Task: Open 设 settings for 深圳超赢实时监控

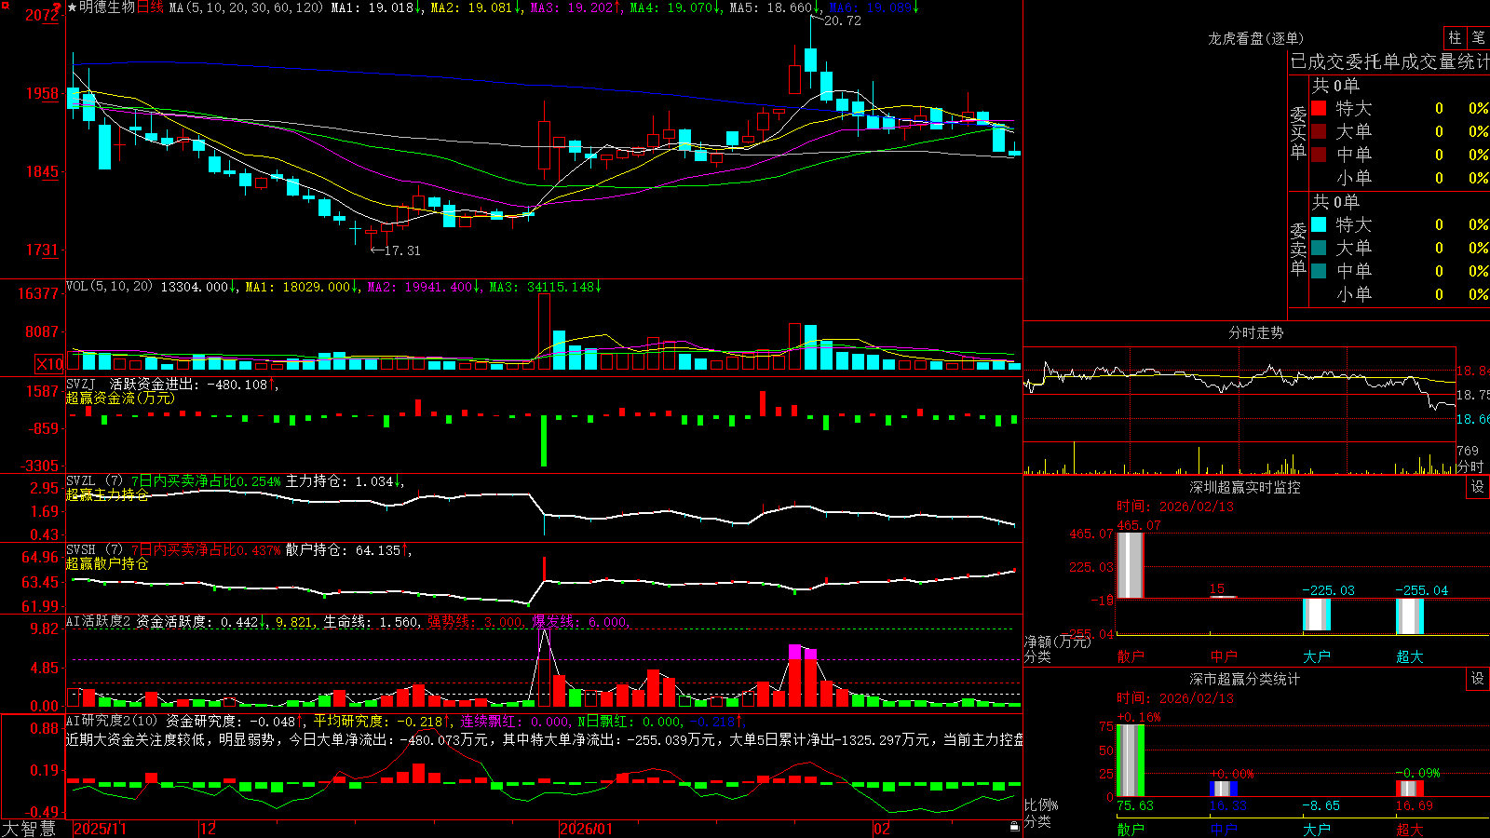Action: coord(1478,487)
